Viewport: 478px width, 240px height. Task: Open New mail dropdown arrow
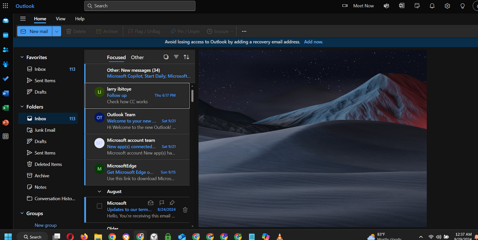coord(57,31)
